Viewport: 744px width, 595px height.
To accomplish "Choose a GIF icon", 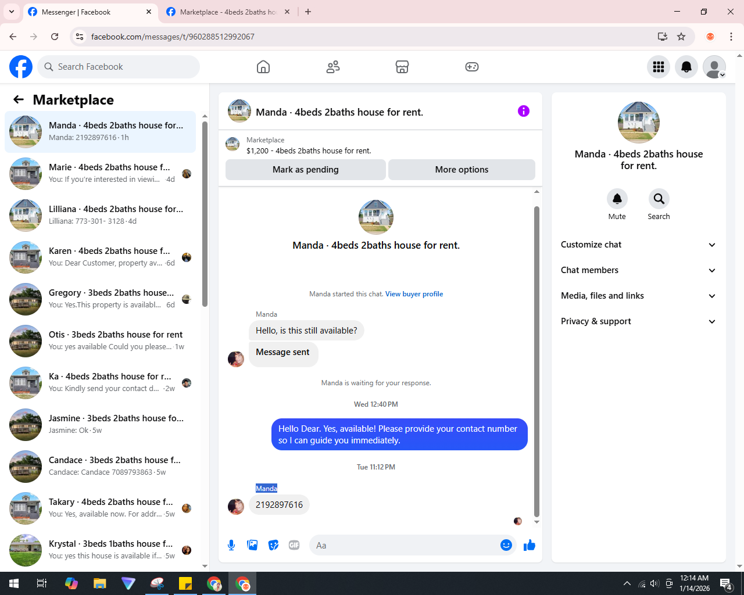I will pyautogui.click(x=294, y=545).
